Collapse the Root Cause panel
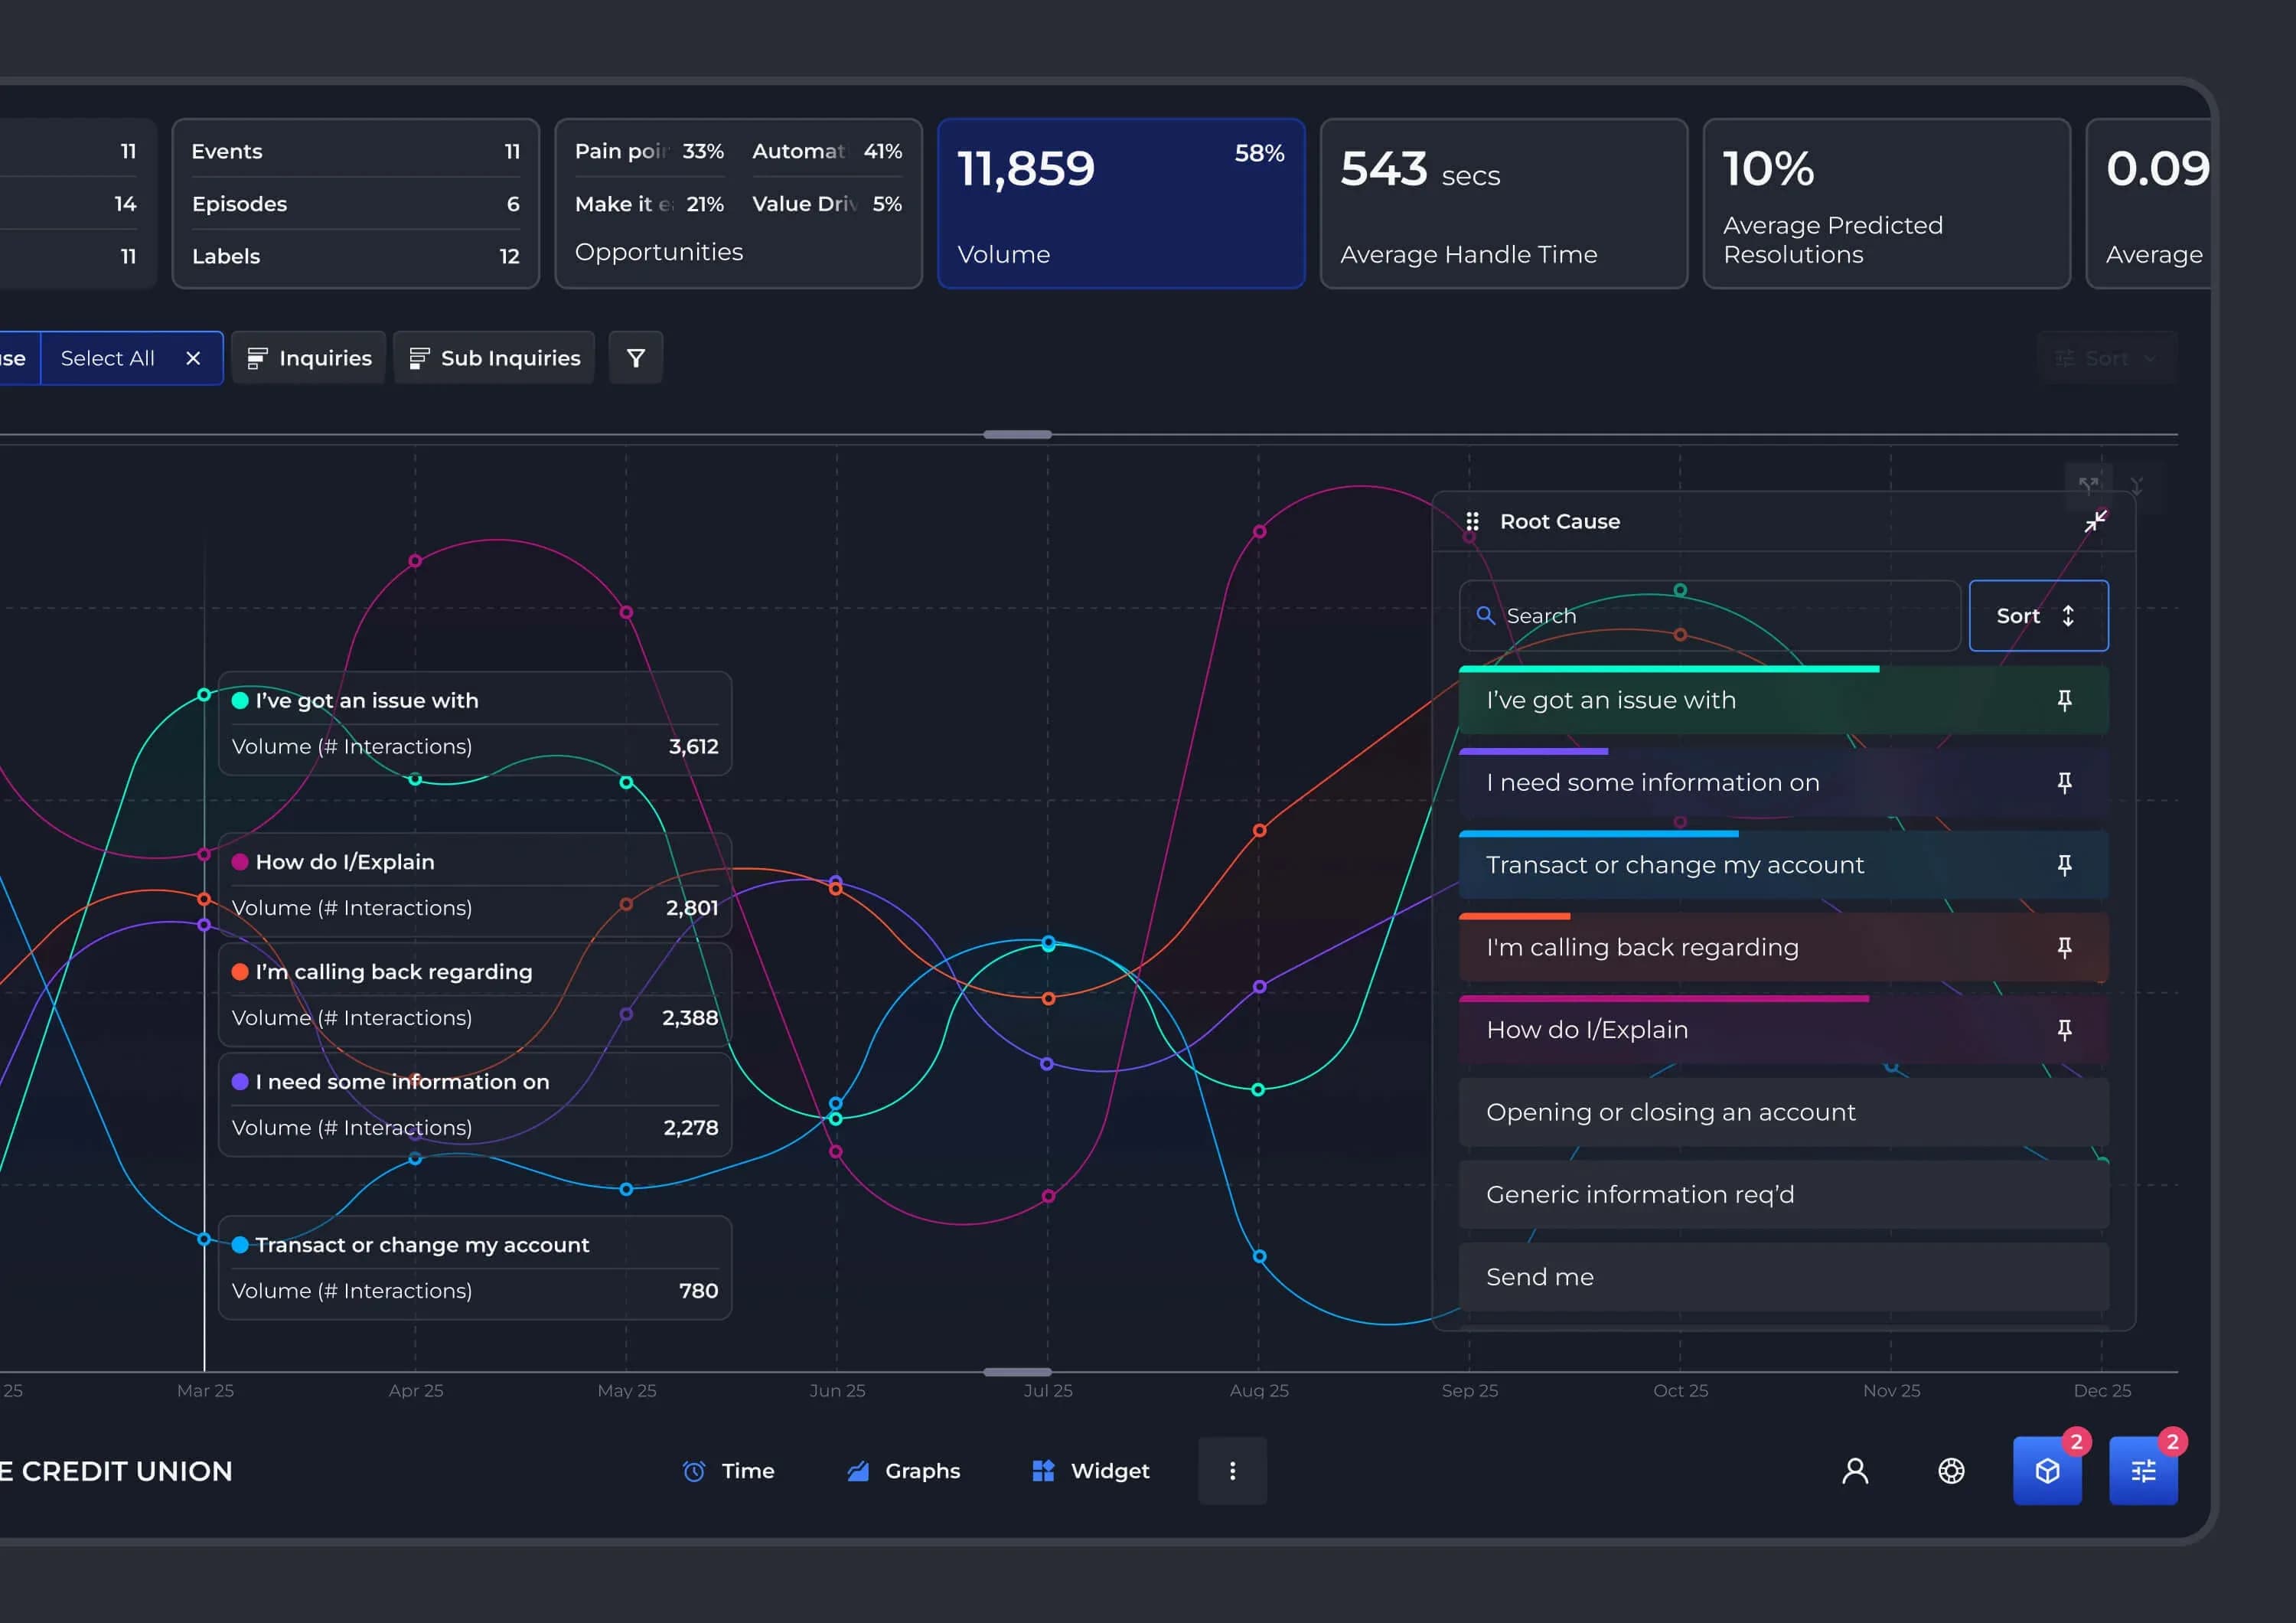 [x=2095, y=521]
